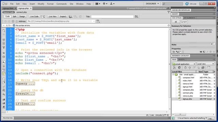The image size is (218, 122).
Task: Click Outdent Code icon in coding toolbar
Action: tap(4, 103)
